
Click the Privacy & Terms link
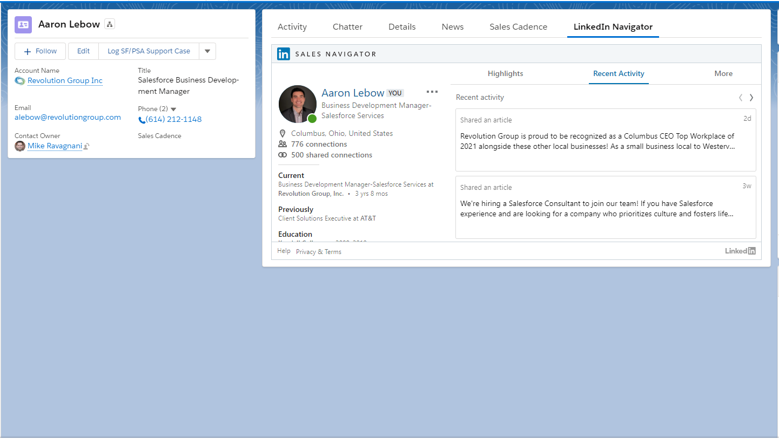point(319,252)
